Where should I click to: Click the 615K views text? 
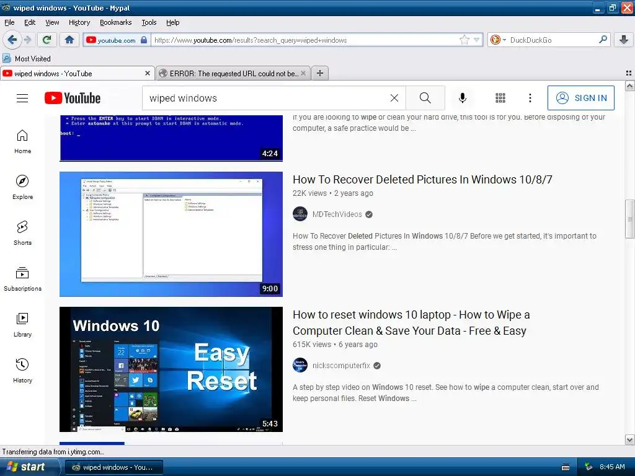click(x=312, y=345)
